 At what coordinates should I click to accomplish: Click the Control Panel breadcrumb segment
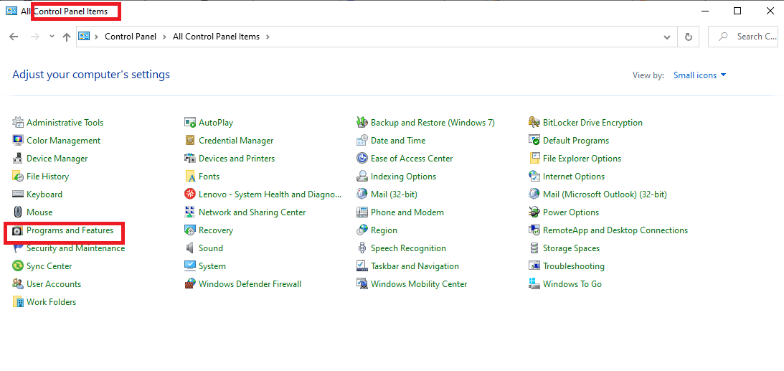coord(131,37)
